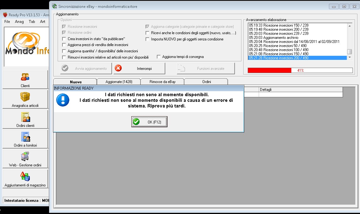Enable Rimuovi inserzioni articoli non disponibili
This screenshot has width=360, height=214.
click(x=64, y=57)
